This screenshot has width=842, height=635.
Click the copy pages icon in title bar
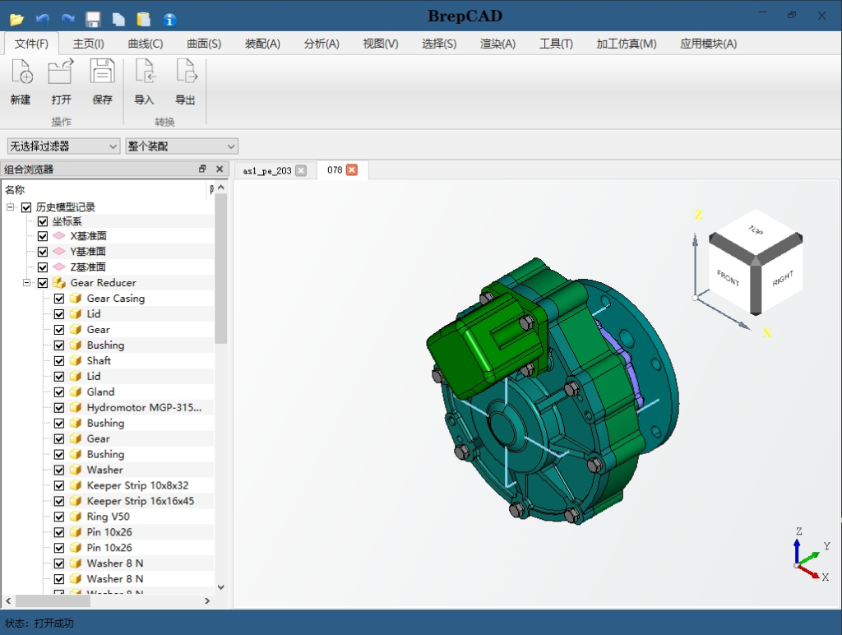(x=118, y=20)
